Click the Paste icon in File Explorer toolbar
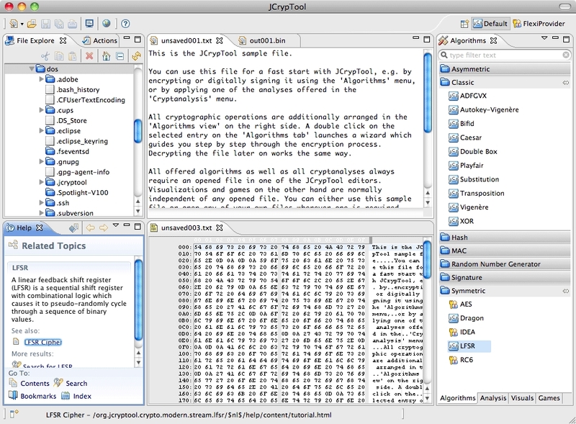 [73, 56]
